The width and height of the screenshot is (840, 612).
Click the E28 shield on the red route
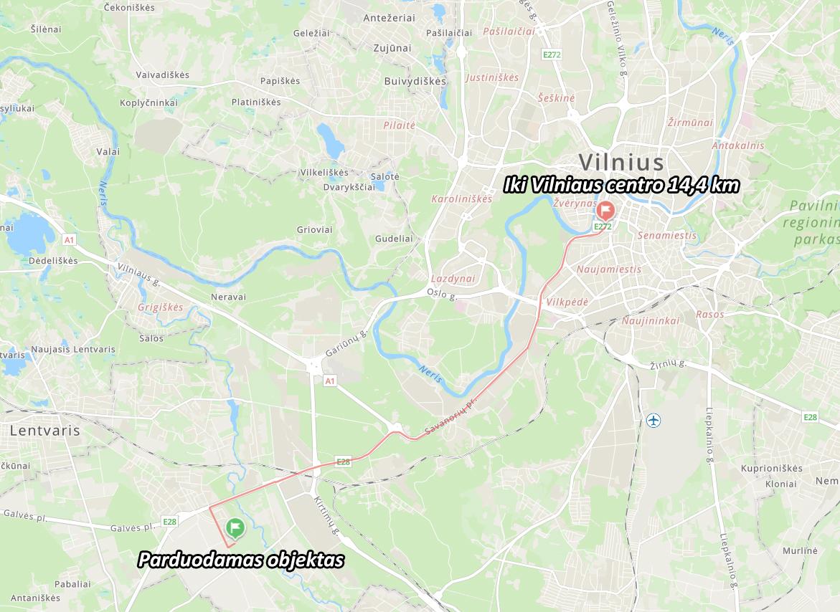pos(343,462)
